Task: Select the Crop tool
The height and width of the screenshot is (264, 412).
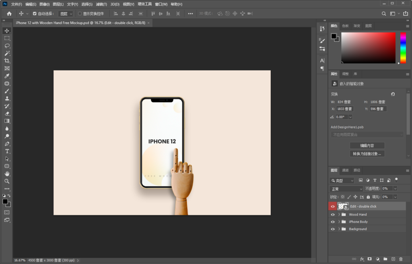Action: tap(7, 61)
